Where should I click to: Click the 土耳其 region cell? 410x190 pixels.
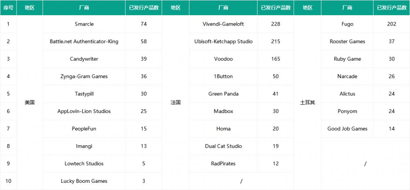click(x=307, y=103)
